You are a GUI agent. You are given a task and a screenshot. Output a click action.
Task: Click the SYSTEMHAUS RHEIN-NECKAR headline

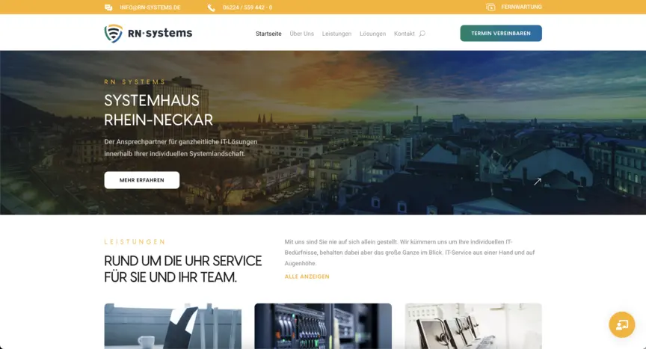click(159, 111)
